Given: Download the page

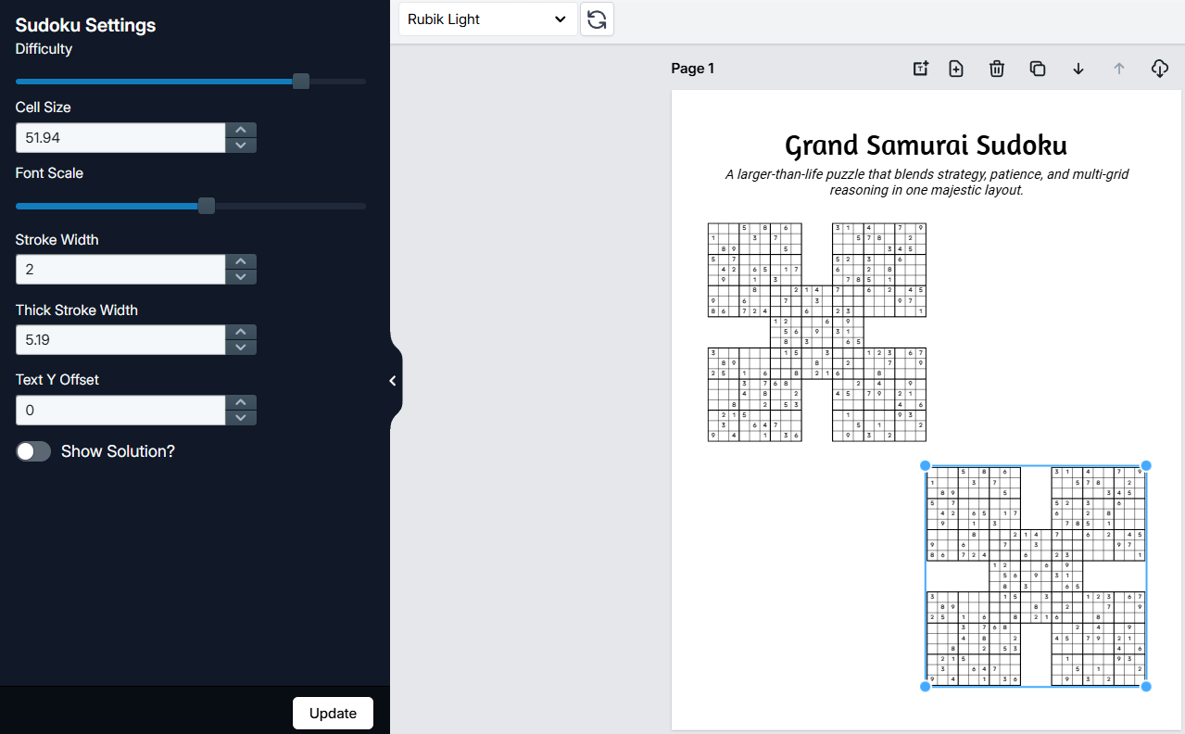Looking at the screenshot, I should [1158, 69].
